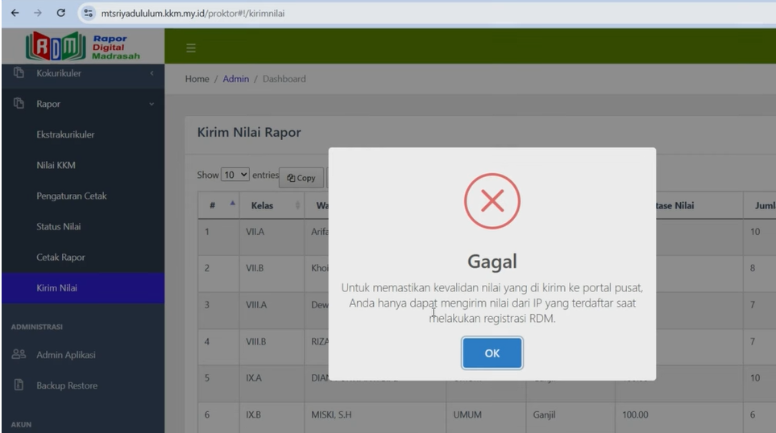
Task: Click the Admin breadcrumb link
Action: [236, 79]
